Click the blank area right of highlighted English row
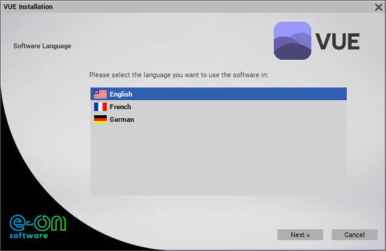 pyautogui.click(x=241, y=94)
